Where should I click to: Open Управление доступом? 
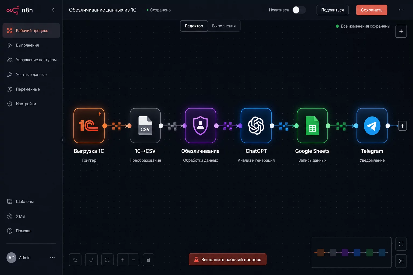pos(31,60)
